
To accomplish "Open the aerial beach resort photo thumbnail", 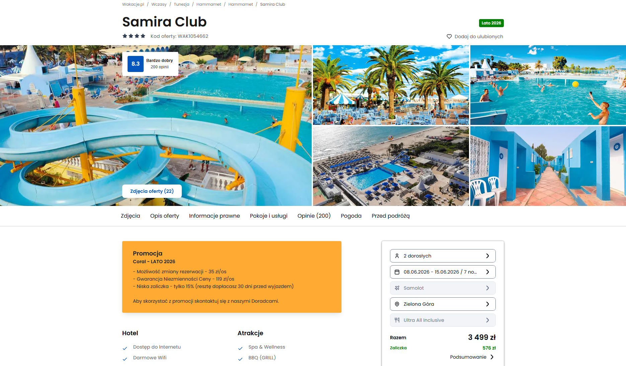I will pyautogui.click(x=391, y=166).
